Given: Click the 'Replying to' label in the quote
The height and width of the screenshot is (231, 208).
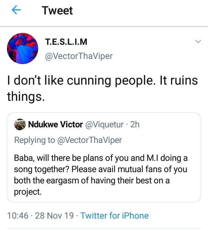Looking at the screenshot, I should pos(34,140).
